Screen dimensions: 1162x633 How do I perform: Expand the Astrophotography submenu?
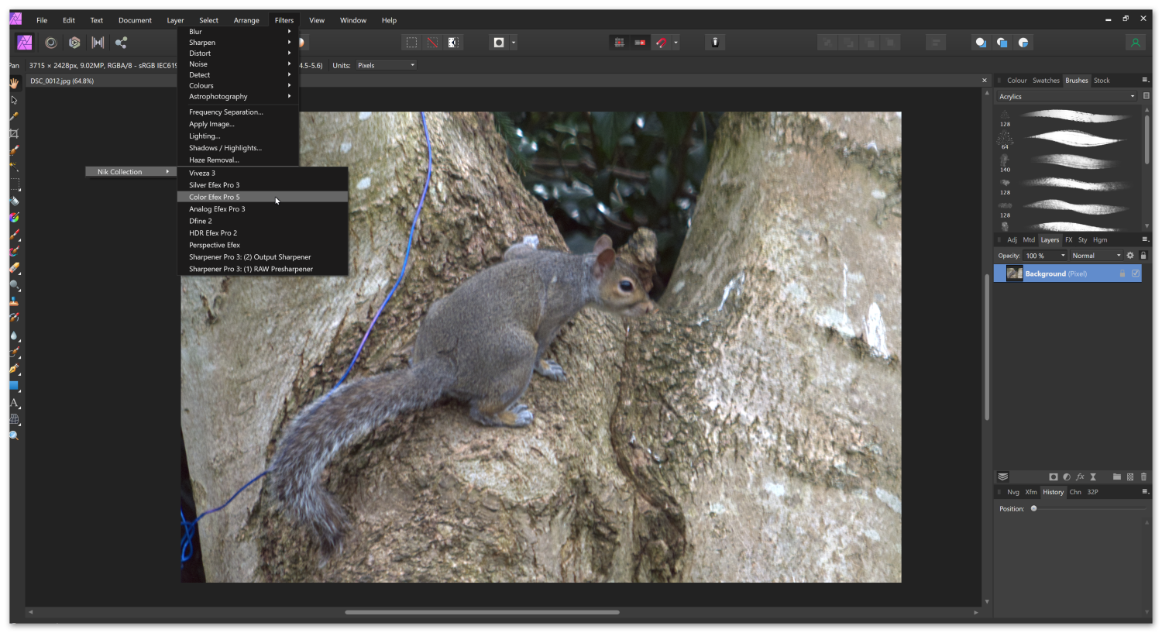click(239, 97)
